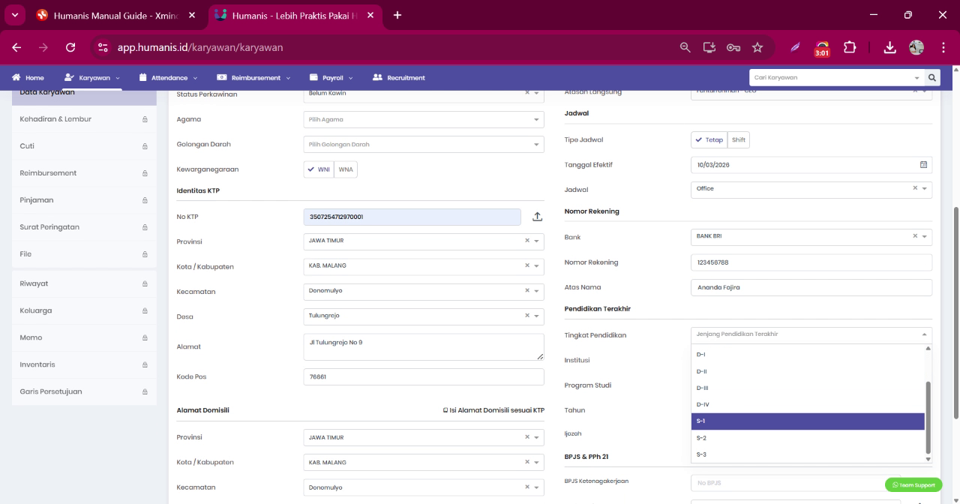The height and width of the screenshot is (504, 960).
Task: Open the Recruitment menu
Action: coord(398,77)
